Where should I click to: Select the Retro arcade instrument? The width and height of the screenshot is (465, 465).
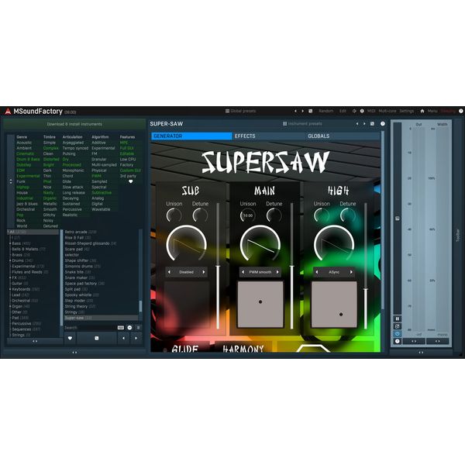click(81, 232)
